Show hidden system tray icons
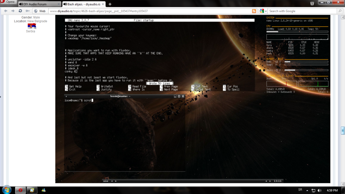 (308, 190)
